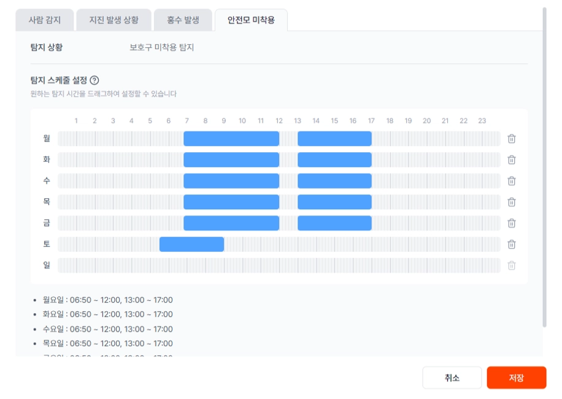Delete Monday (월) schedule with trash icon
The height and width of the screenshot is (399, 562).
[512, 138]
